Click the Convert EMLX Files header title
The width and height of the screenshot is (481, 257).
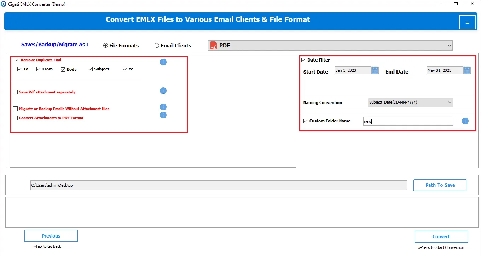(208, 19)
